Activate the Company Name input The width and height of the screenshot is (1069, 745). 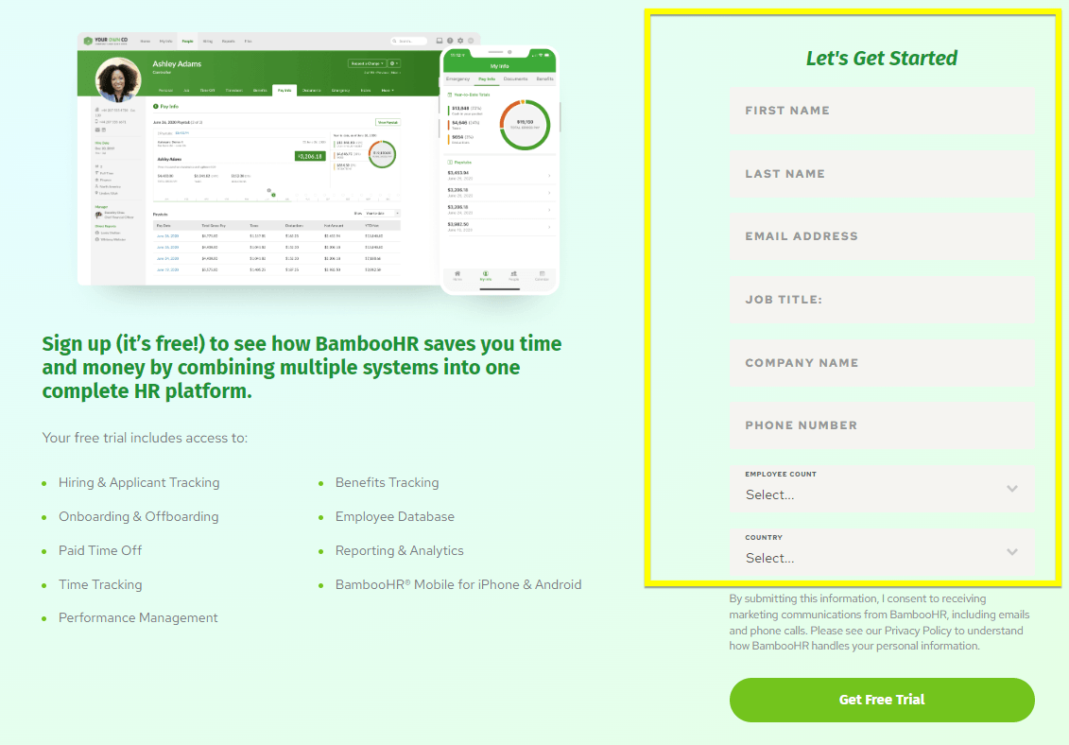click(882, 363)
